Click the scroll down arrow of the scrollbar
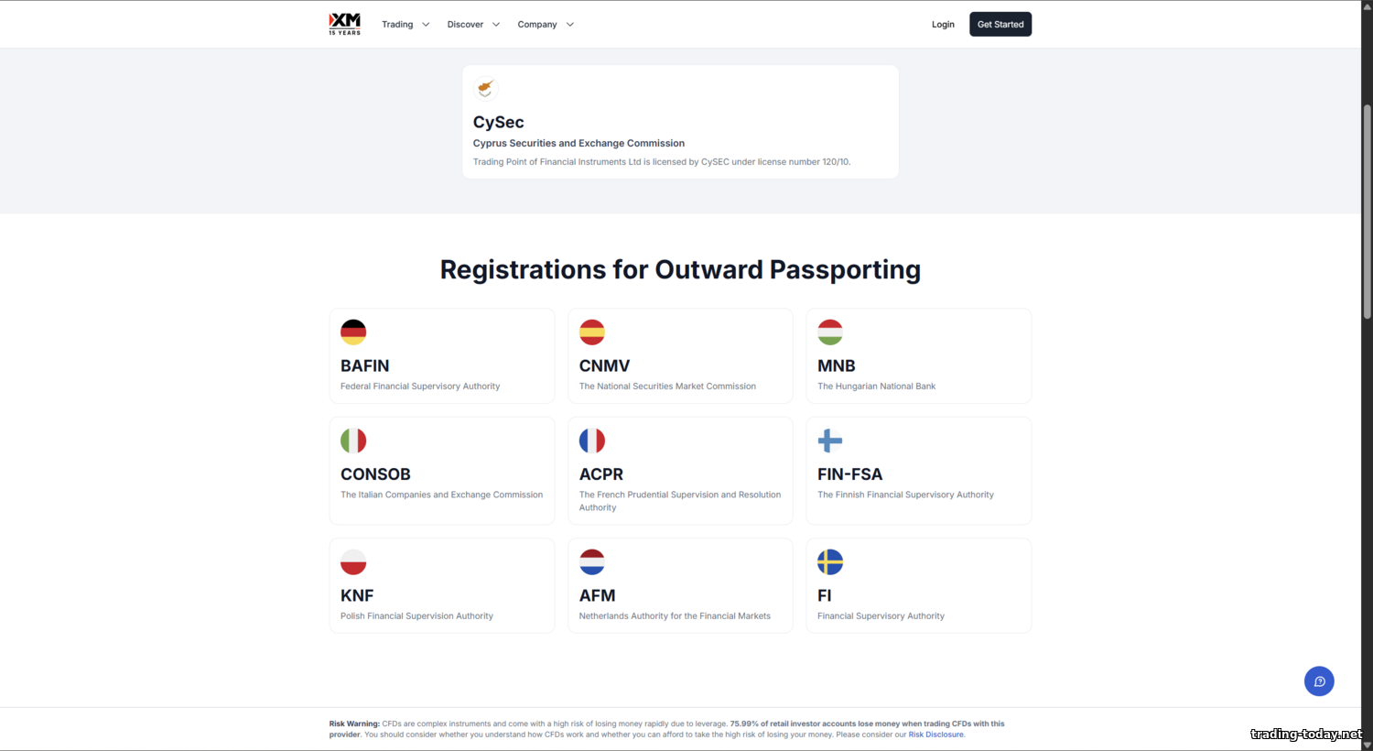 click(x=1367, y=745)
